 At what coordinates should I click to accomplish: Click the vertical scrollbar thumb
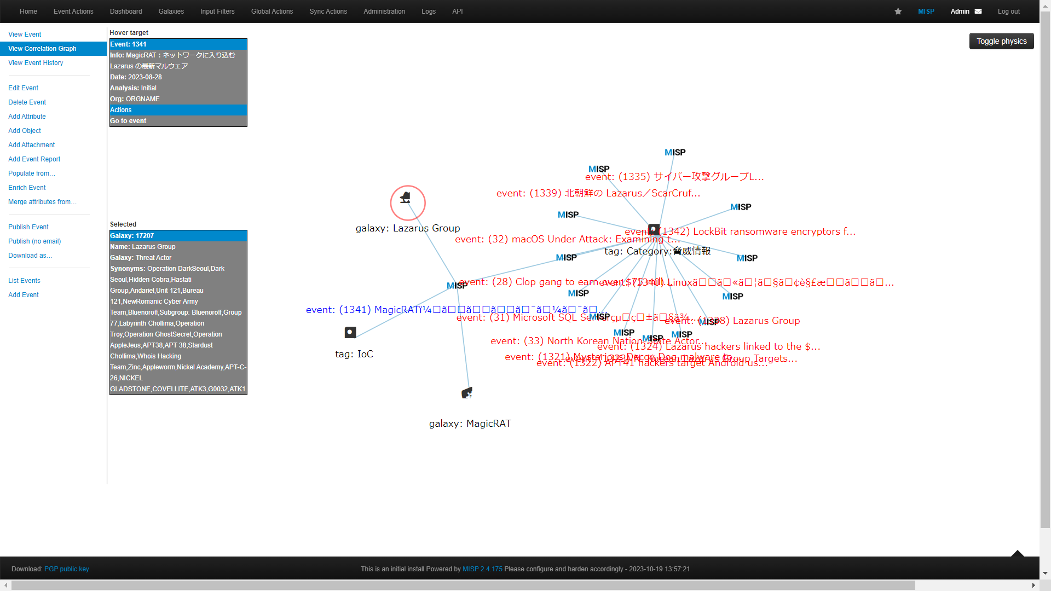(1045, 270)
